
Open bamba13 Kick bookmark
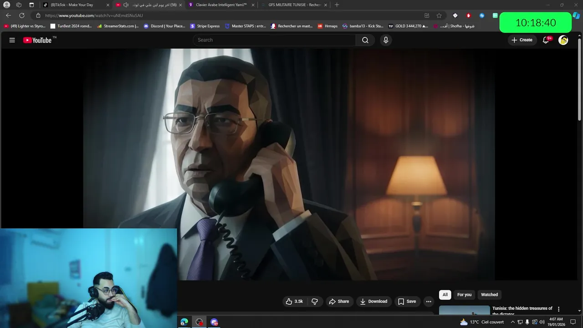coord(363,26)
